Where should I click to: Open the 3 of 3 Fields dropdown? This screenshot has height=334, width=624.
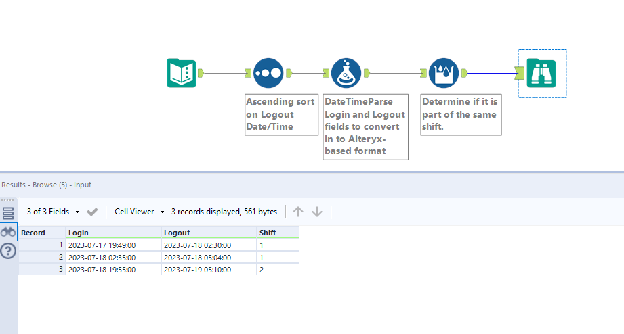tap(53, 212)
